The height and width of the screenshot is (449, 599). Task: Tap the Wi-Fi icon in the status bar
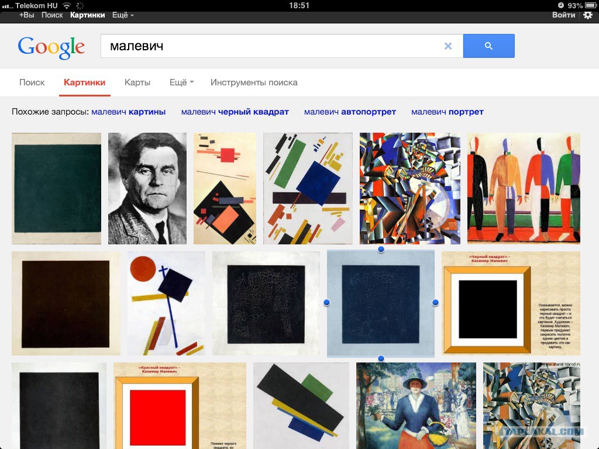[x=67, y=5]
